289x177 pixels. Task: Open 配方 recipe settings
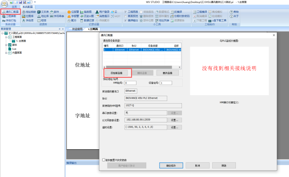(72, 21)
